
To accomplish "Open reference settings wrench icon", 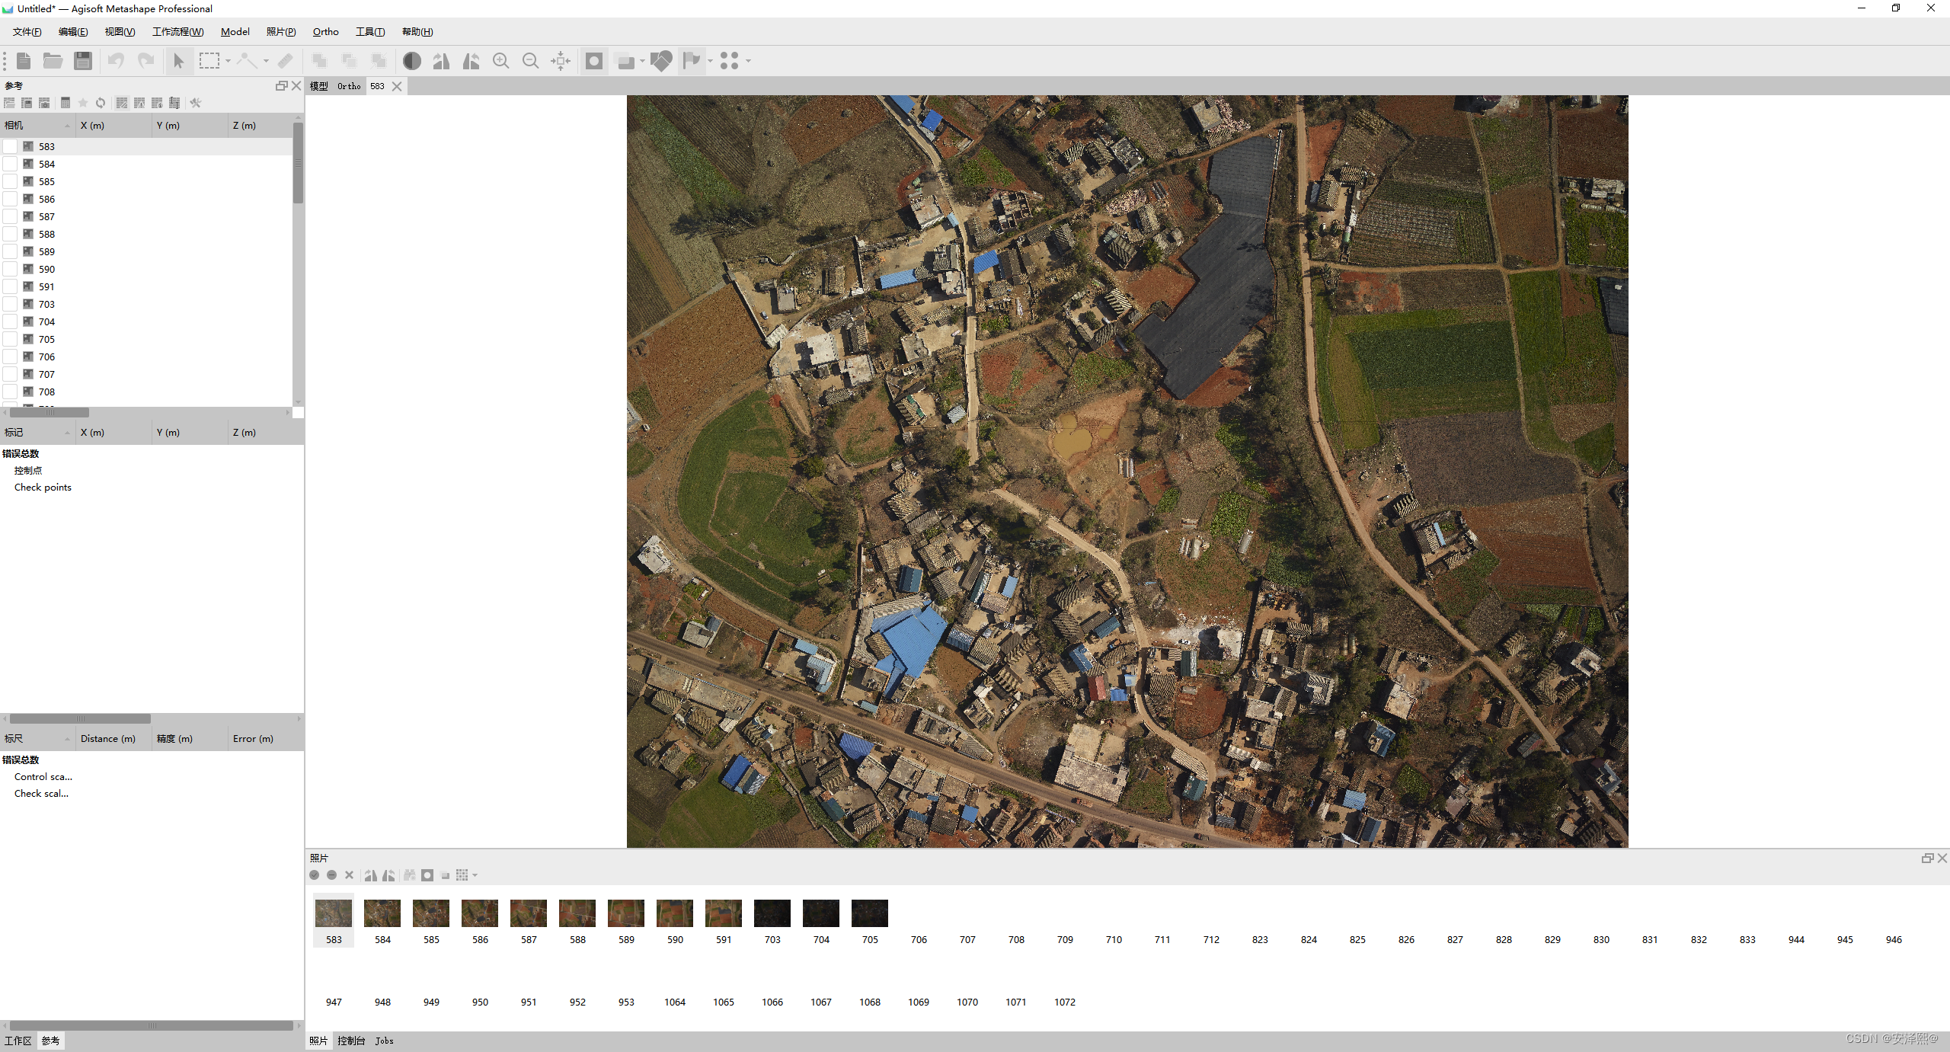I will (x=196, y=103).
